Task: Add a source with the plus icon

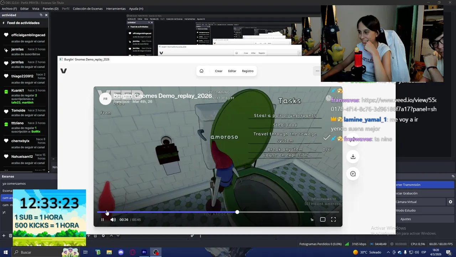Action: (89, 236)
